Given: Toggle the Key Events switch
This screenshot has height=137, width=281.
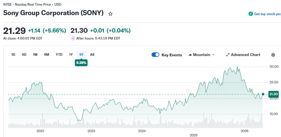Looking at the screenshot, I should pos(155,55).
